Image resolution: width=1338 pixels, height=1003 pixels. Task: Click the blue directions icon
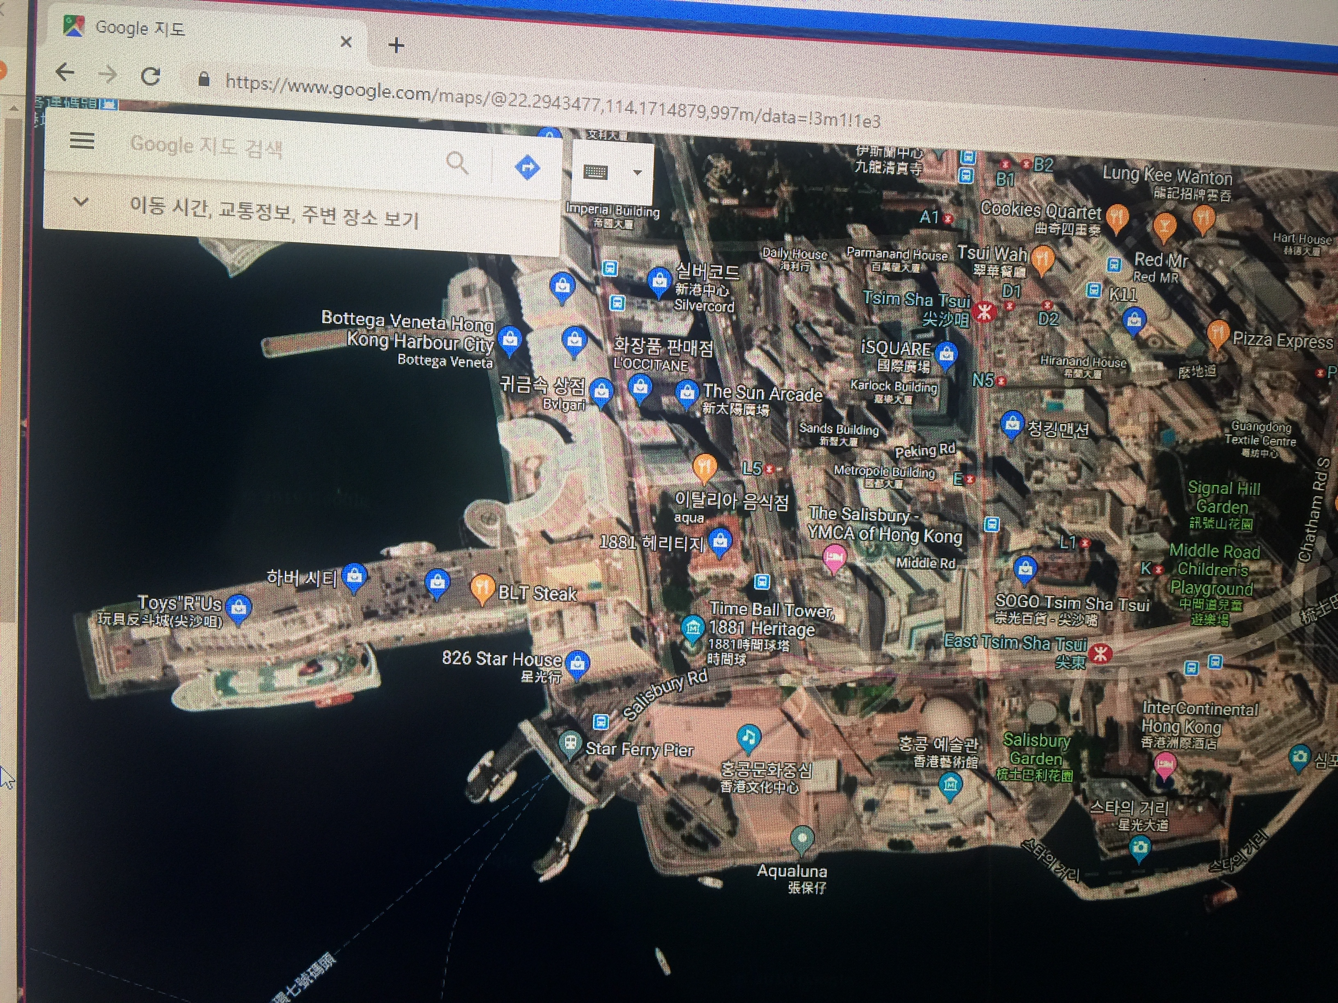pos(527,167)
